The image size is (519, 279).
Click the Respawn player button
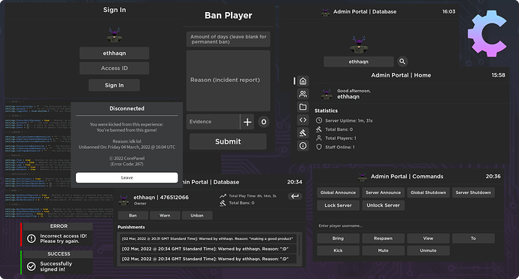(383, 238)
